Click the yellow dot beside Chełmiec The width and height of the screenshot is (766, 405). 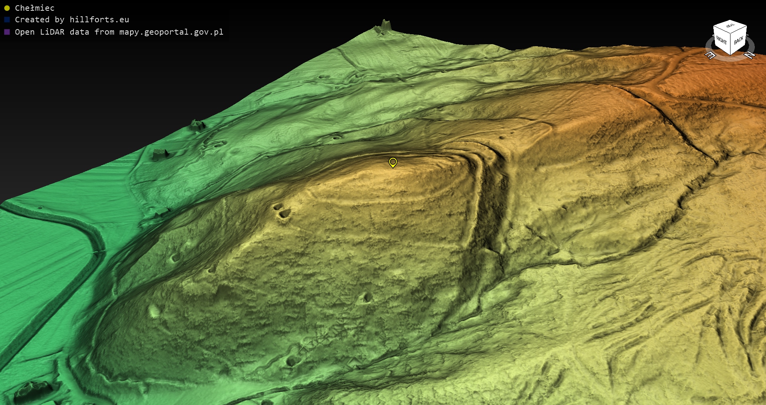point(7,8)
